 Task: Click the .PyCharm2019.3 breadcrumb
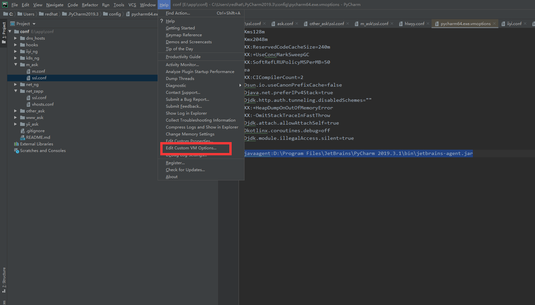[80, 14]
